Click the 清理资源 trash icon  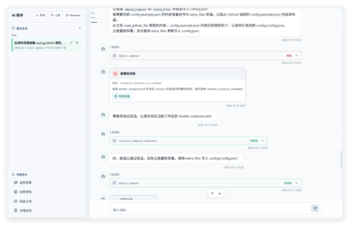coord(16,210)
